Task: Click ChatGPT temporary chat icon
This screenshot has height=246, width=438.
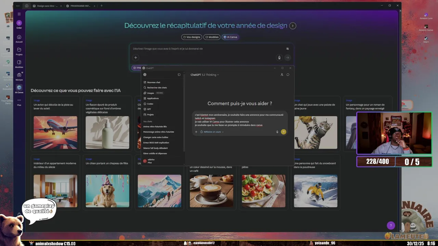Action: pyautogui.click(x=288, y=74)
